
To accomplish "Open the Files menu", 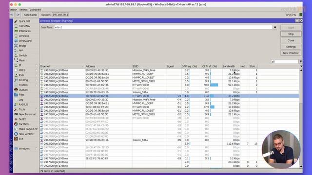I will coord(21,95).
